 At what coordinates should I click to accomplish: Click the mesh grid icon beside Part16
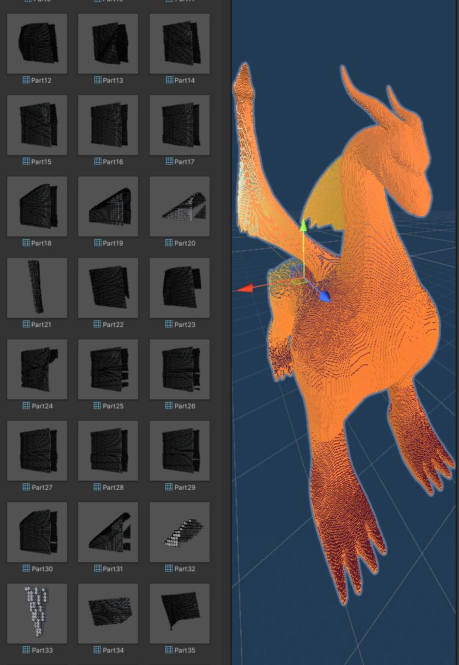point(98,162)
